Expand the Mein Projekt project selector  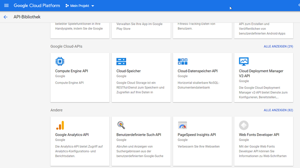pyautogui.click(x=79, y=6)
